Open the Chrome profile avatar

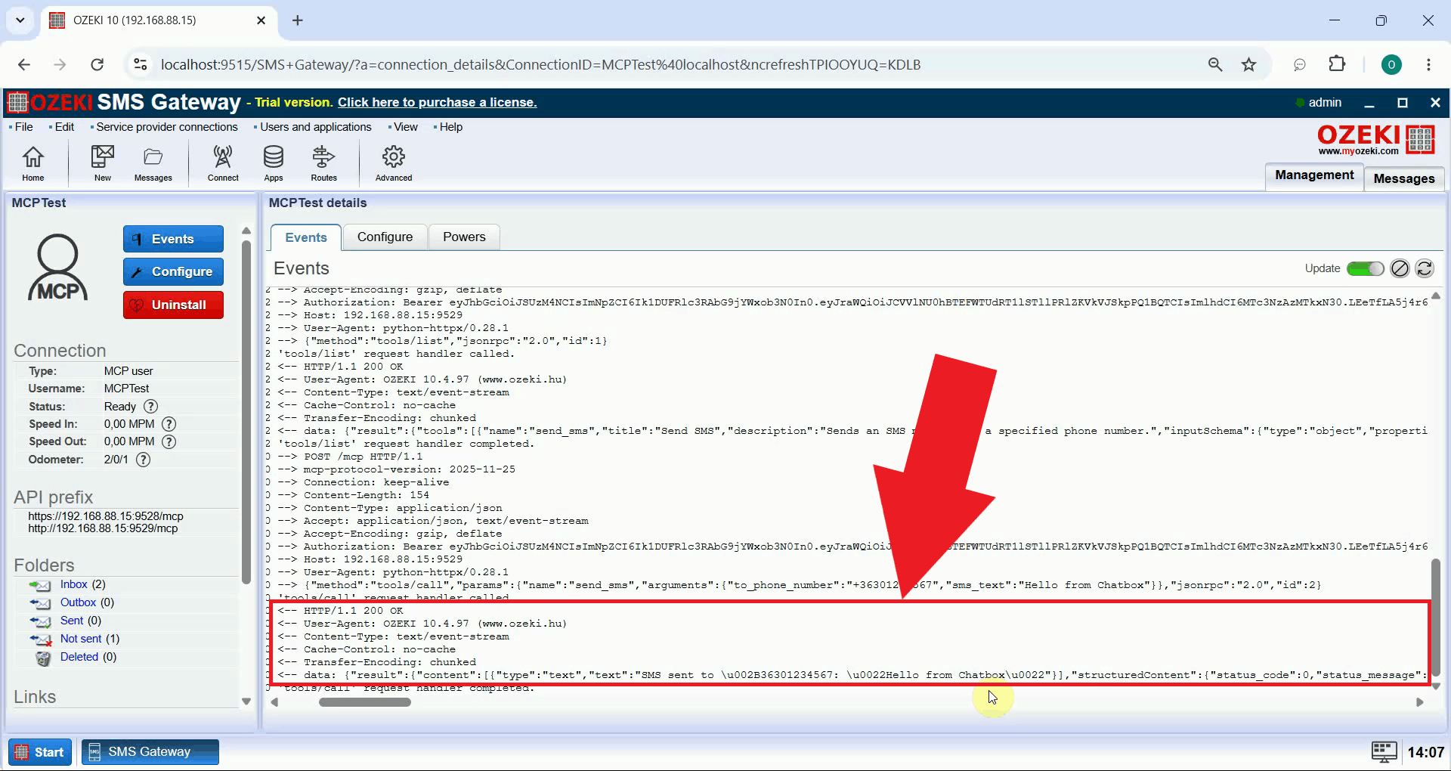tap(1391, 65)
